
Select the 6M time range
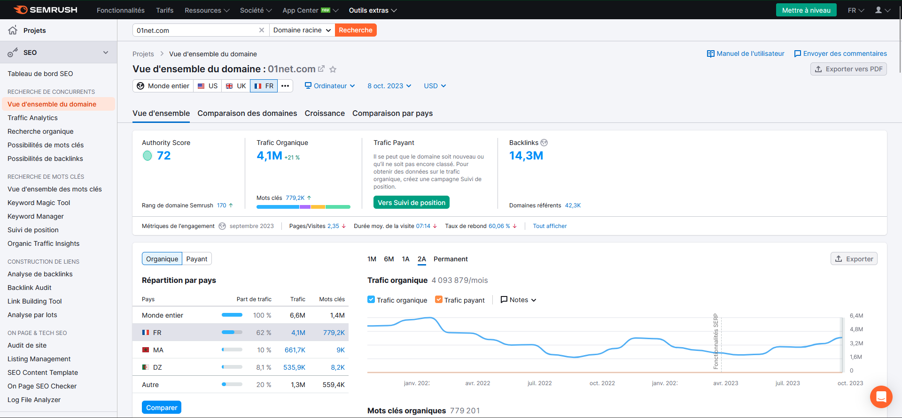[389, 259]
